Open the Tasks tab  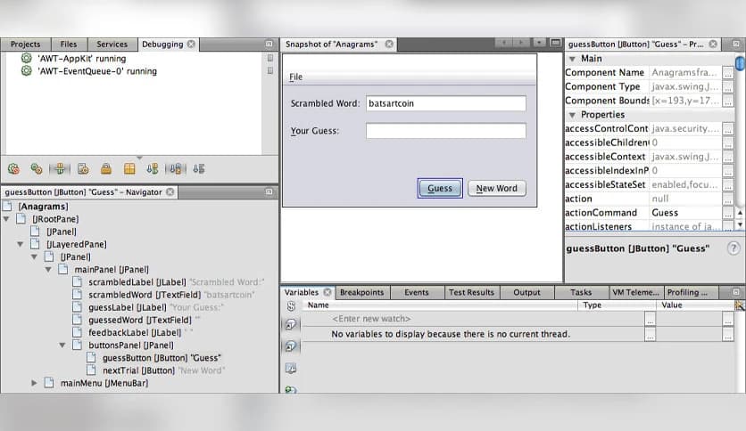pyautogui.click(x=581, y=292)
